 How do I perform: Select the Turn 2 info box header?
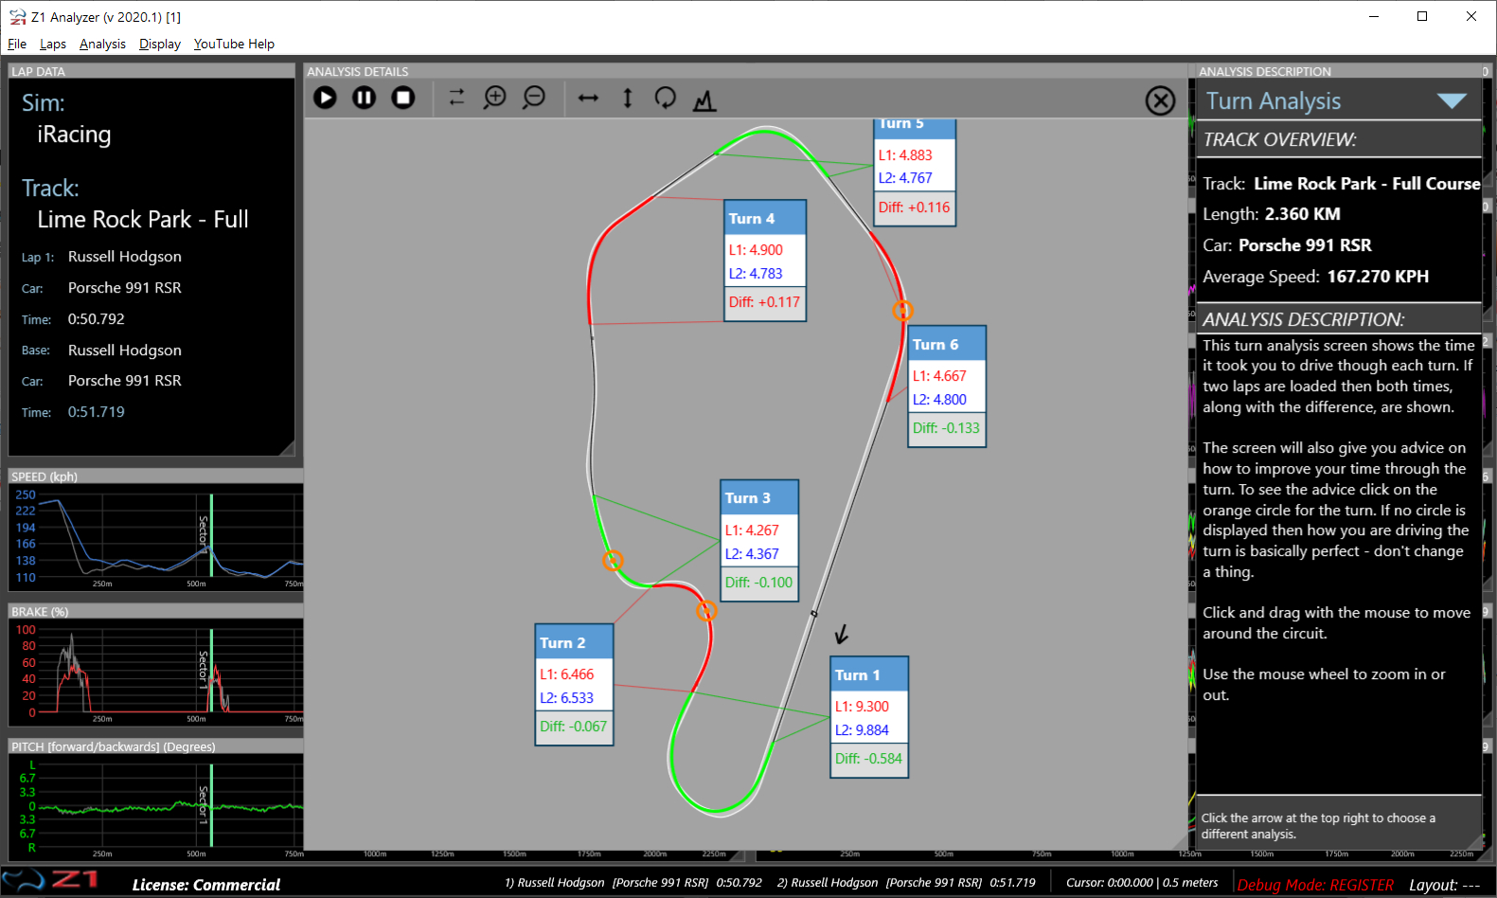[574, 642]
